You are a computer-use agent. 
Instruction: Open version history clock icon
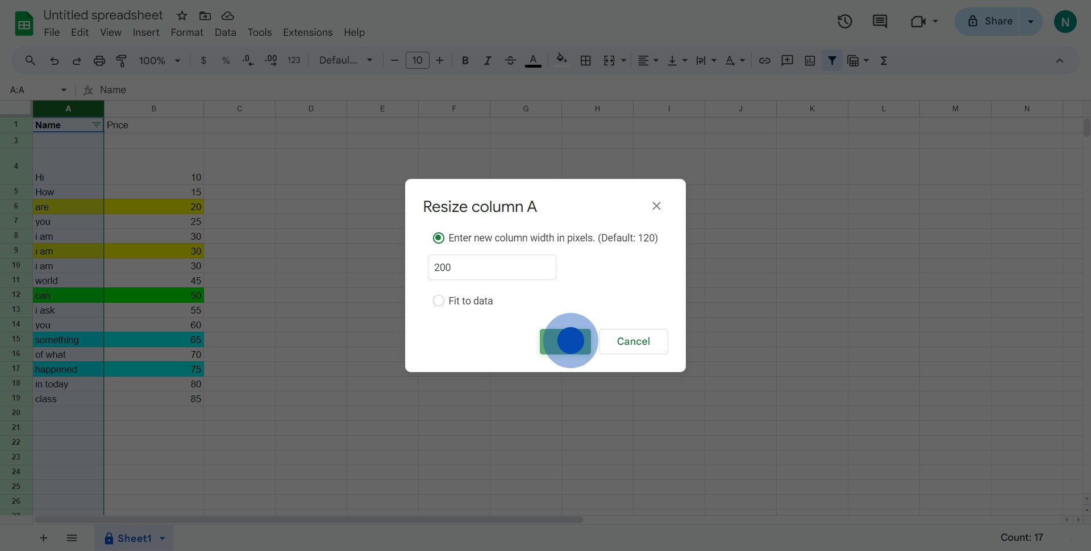[x=844, y=22]
